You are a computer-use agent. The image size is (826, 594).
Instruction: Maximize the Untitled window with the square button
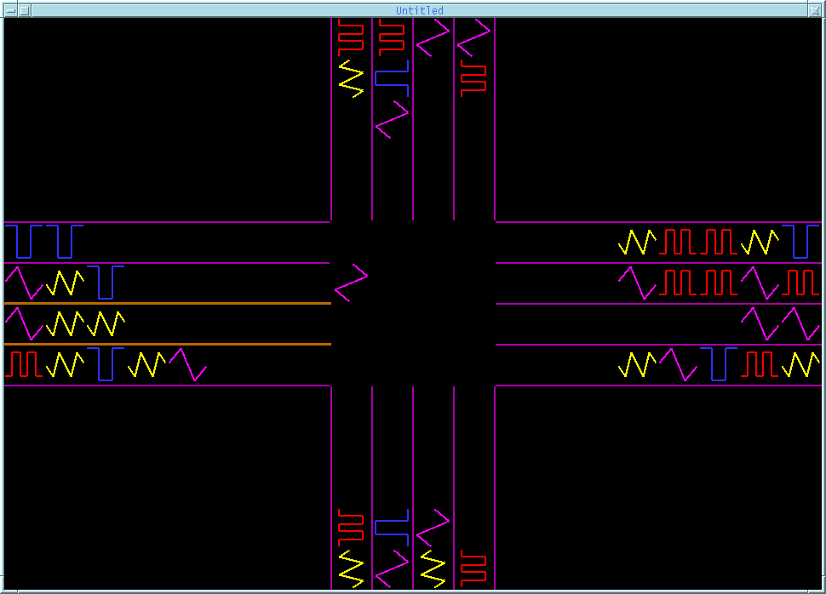tap(25, 10)
